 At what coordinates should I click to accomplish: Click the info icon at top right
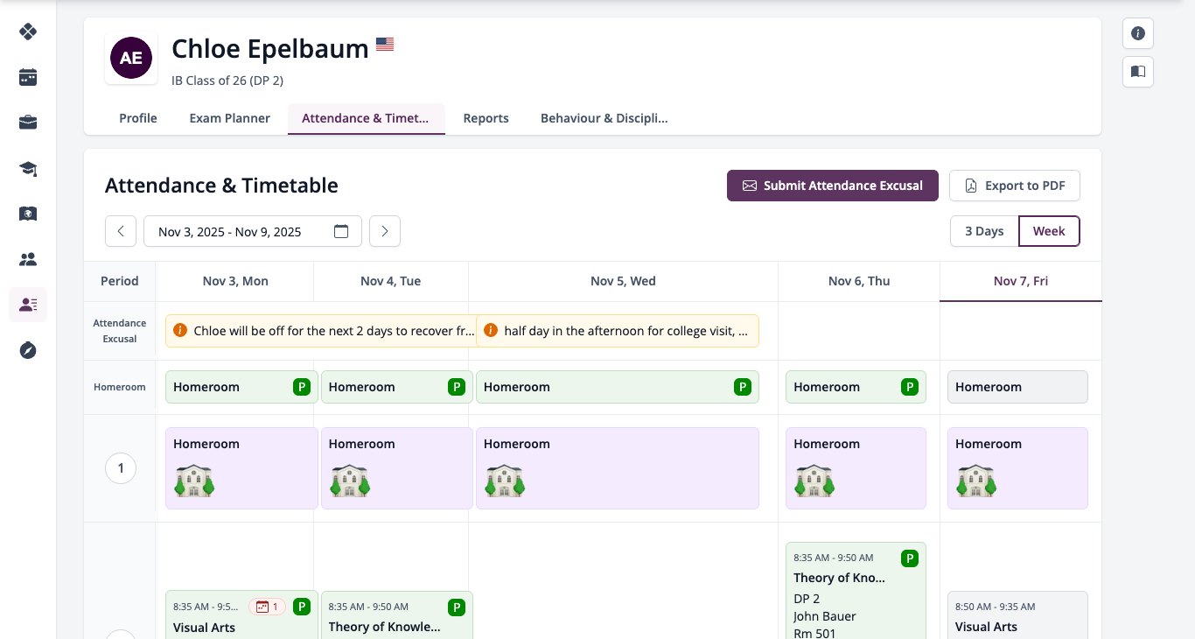1138,33
